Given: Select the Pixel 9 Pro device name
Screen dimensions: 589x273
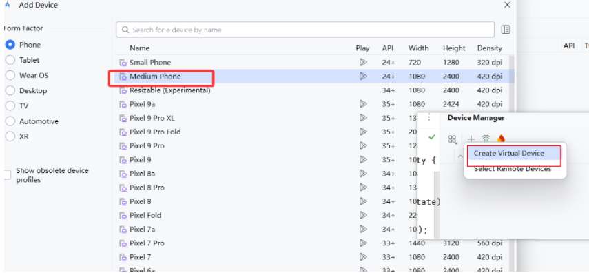Looking at the screenshot, I should [147, 145].
